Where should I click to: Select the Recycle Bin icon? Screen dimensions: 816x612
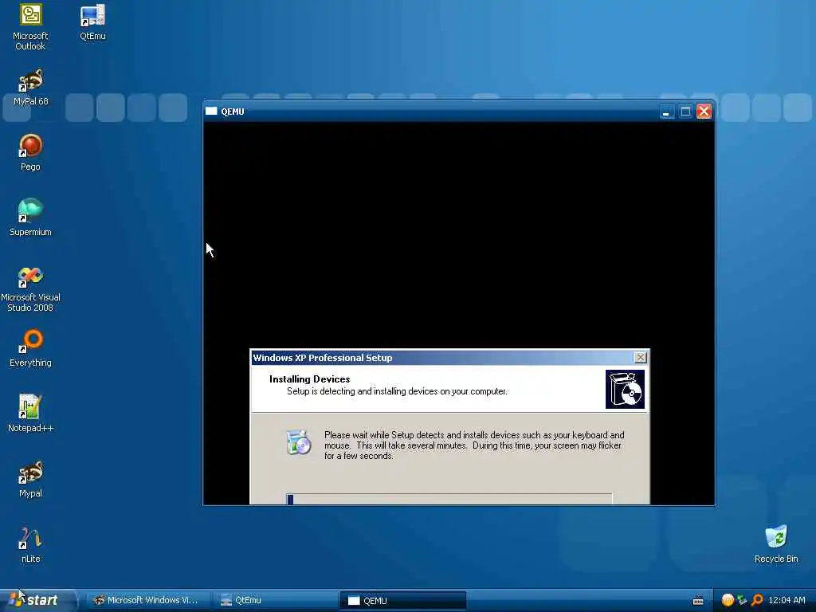[x=776, y=544]
